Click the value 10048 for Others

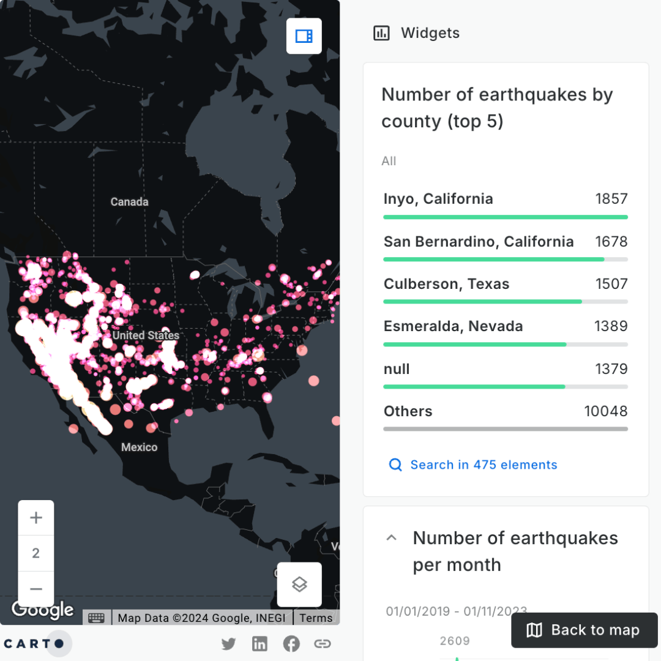(x=606, y=411)
